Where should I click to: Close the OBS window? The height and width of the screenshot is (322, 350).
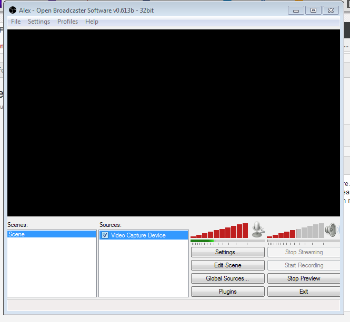[x=331, y=11]
